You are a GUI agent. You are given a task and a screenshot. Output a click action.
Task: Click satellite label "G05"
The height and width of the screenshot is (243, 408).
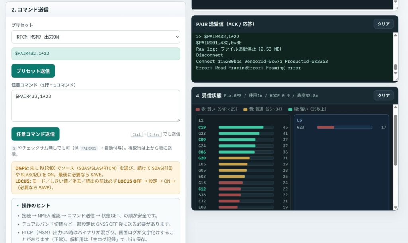coord(202,170)
